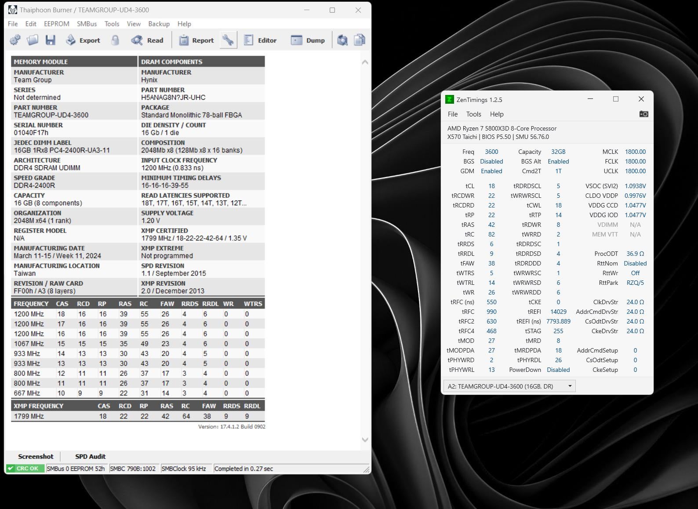This screenshot has height=509, width=698.
Task: Click the Read toolbar button
Action: pyautogui.click(x=147, y=40)
